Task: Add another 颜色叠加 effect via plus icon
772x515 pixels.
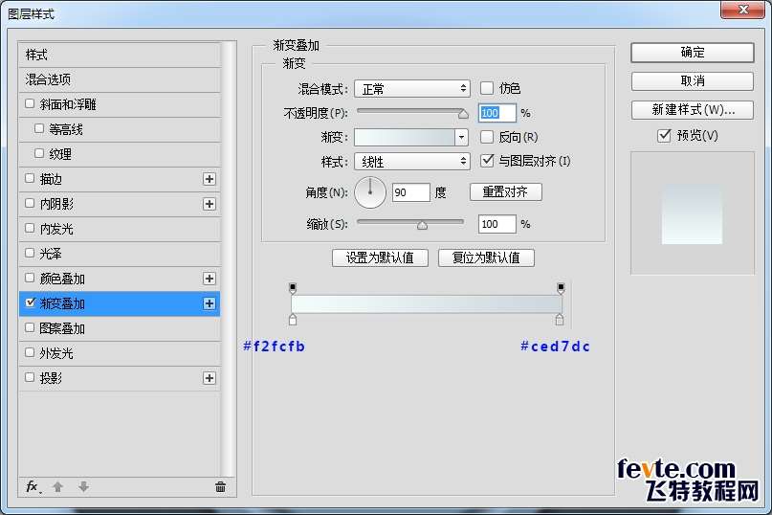Action: coord(210,279)
